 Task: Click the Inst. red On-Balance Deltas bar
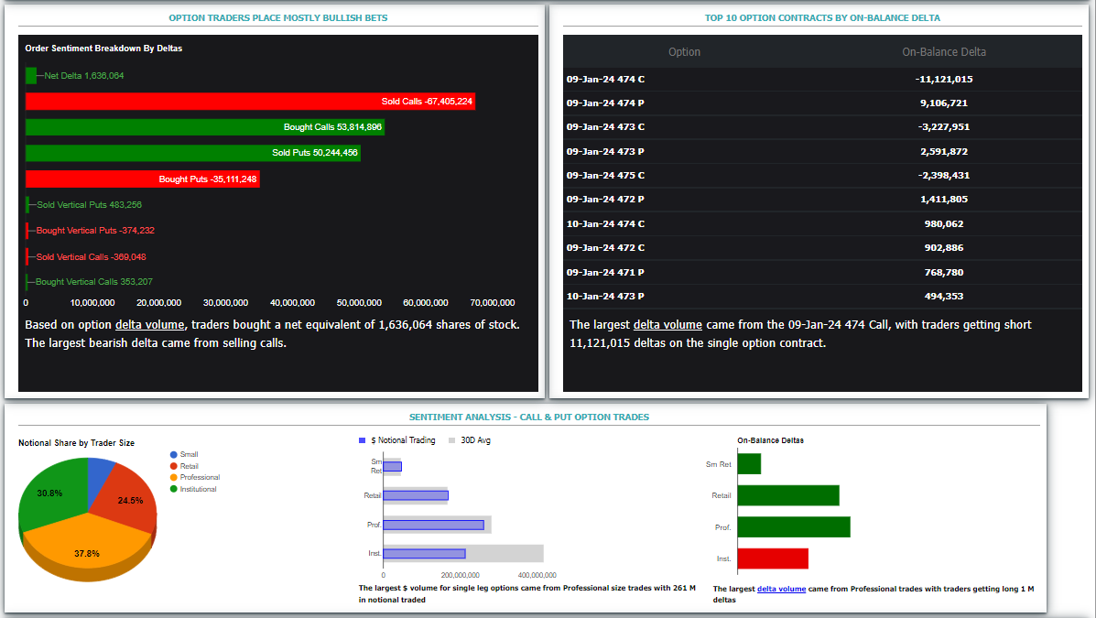coord(773,558)
